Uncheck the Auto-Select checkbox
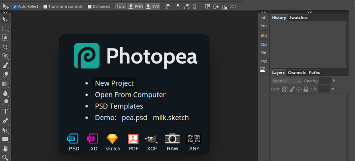 15,7
